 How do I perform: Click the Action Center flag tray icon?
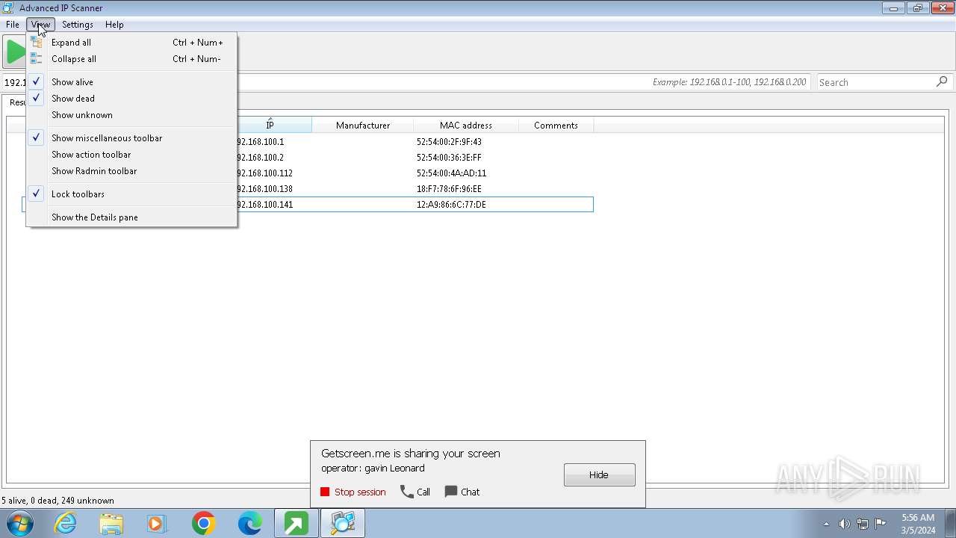pos(881,524)
